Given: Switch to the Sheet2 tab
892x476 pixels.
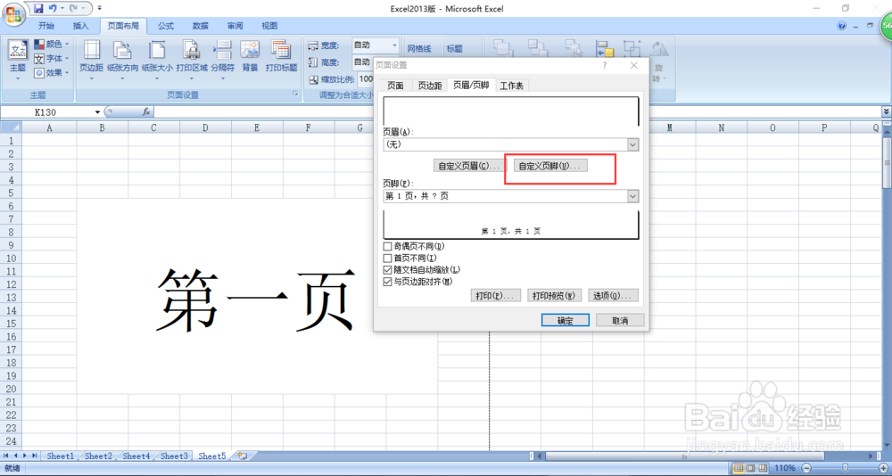Looking at the screenshot, I should click(x=98, y=455).
